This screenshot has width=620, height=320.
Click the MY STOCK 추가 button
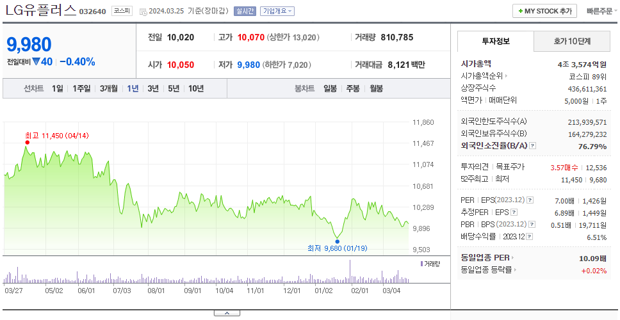point(544,11)
